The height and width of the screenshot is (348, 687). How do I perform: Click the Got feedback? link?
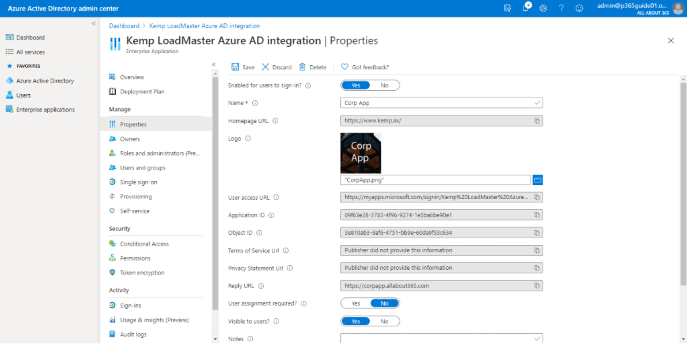point(365,67)
